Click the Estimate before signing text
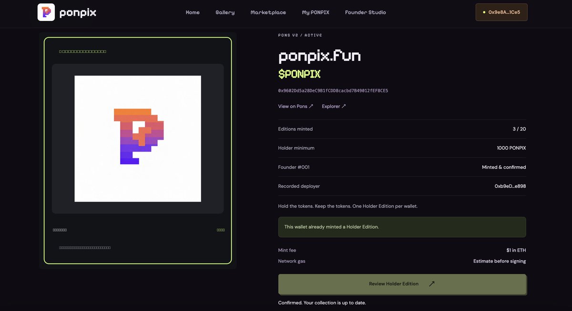The width and height of the screenshot is (572, 311). [500, 262]
